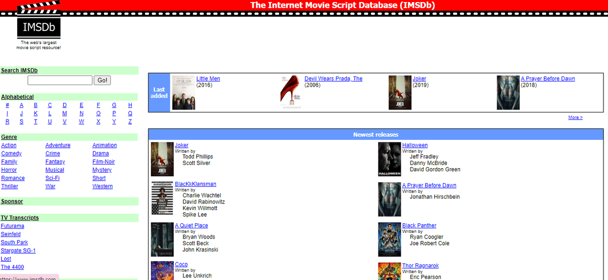Open Coco poster thumbnail
Screen dimensions: 608x280
pos(162,271)
